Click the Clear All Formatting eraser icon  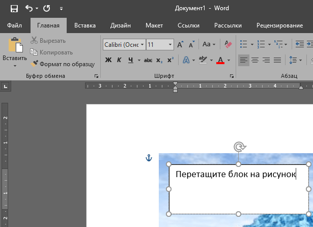pos(227,45)
